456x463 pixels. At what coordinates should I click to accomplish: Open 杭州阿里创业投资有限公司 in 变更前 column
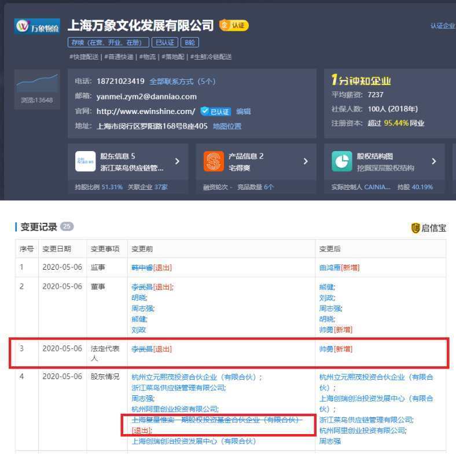(175, 409)
